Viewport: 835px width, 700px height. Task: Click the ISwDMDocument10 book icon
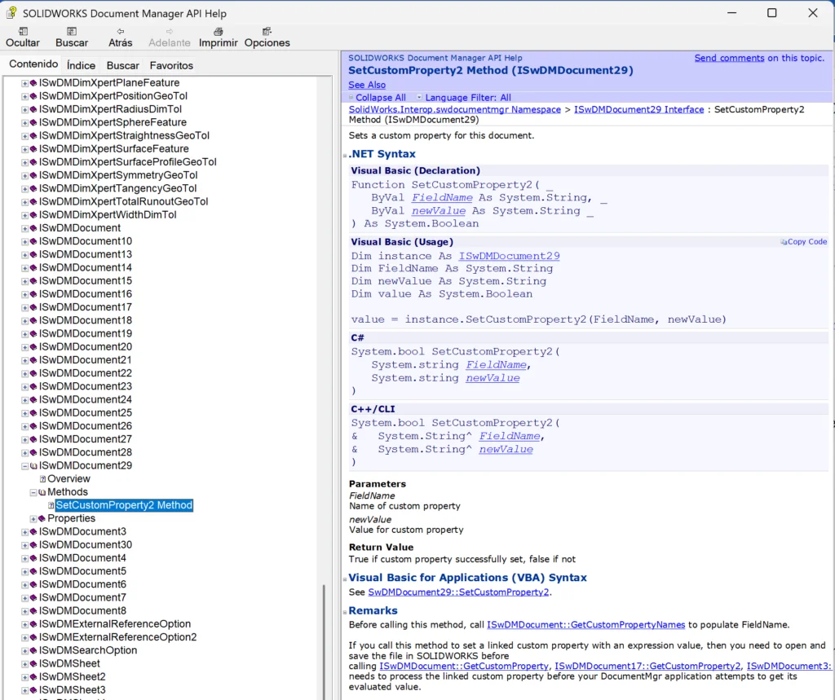coord(33,242)
